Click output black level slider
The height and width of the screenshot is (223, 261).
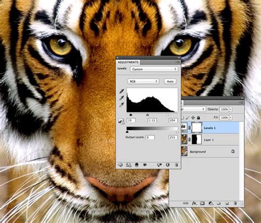(x=127, y=132)
